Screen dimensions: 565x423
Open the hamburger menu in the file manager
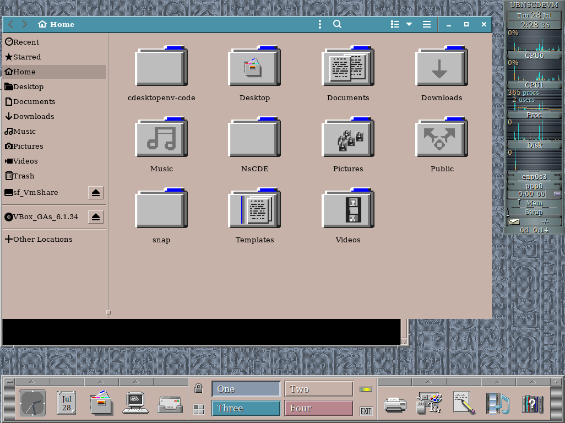coord(426,24)
